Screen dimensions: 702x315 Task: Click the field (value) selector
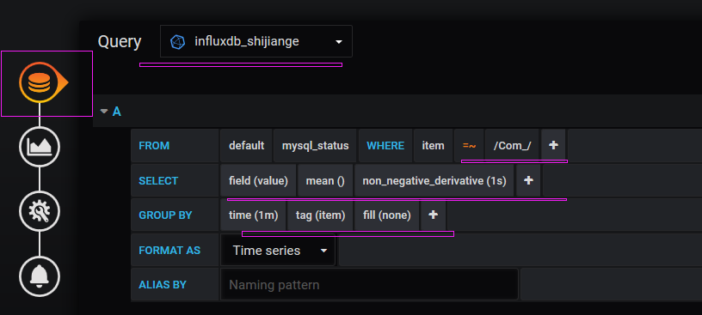click(258, 180)
